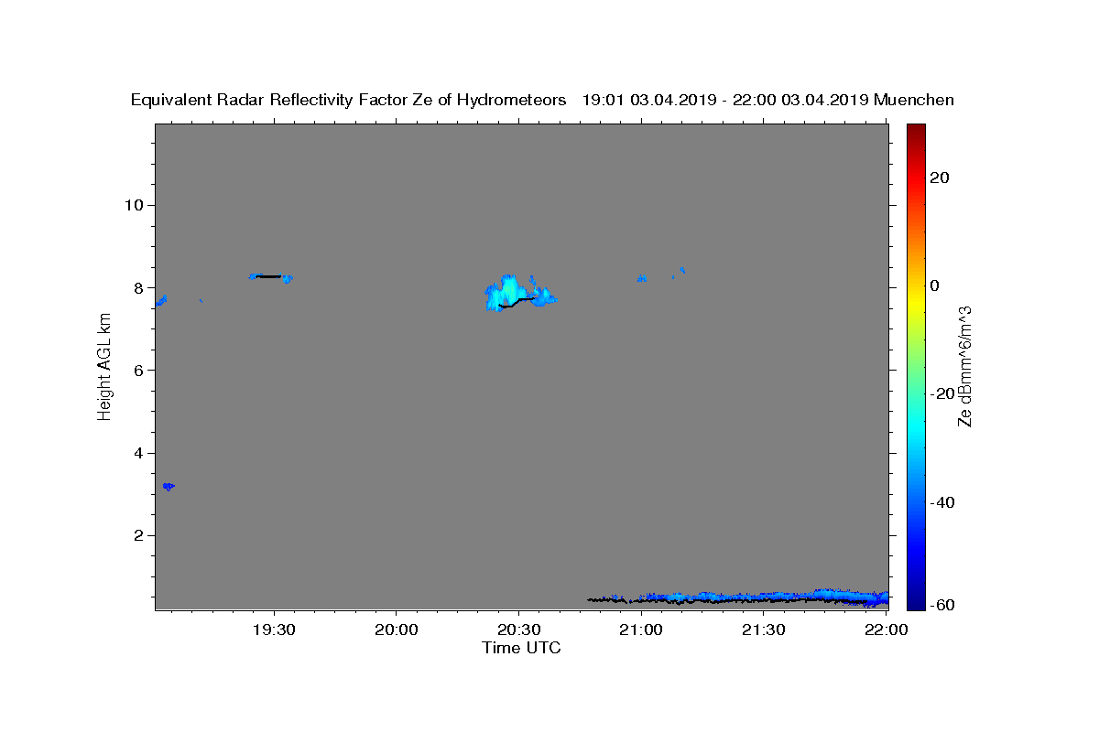Click the small blue echo just after 21:00
The width and height of the screenshot is (1099, 732).
click(642, 278)
